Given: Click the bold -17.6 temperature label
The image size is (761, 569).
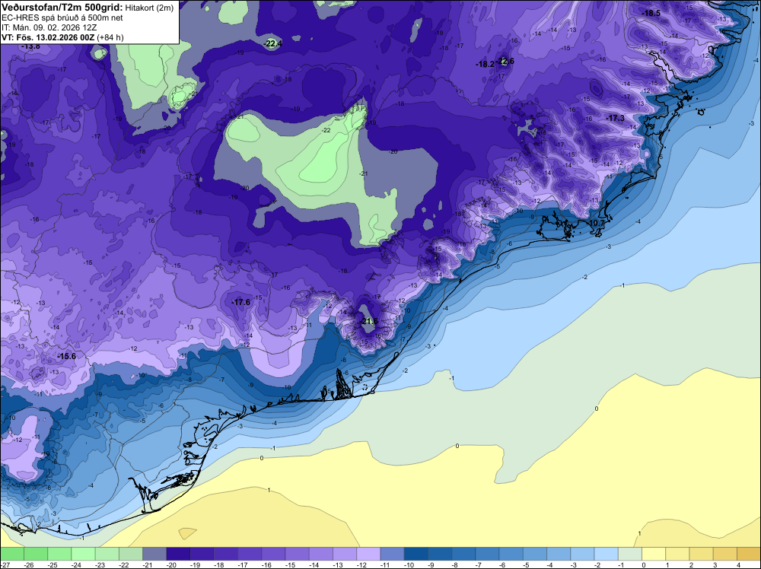Looking at the screenshot, I should (240, 302).
